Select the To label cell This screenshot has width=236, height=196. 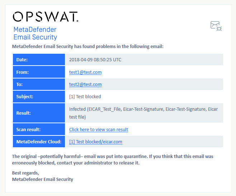coord(39,84)
